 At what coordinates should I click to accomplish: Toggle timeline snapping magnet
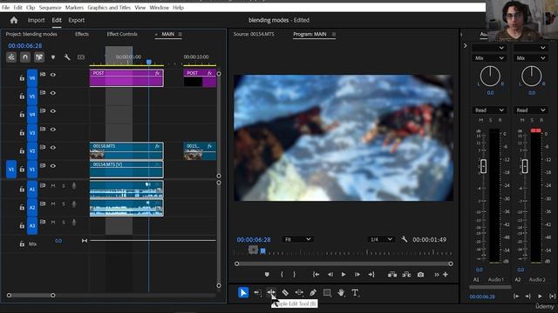click(x=25, y=57)
